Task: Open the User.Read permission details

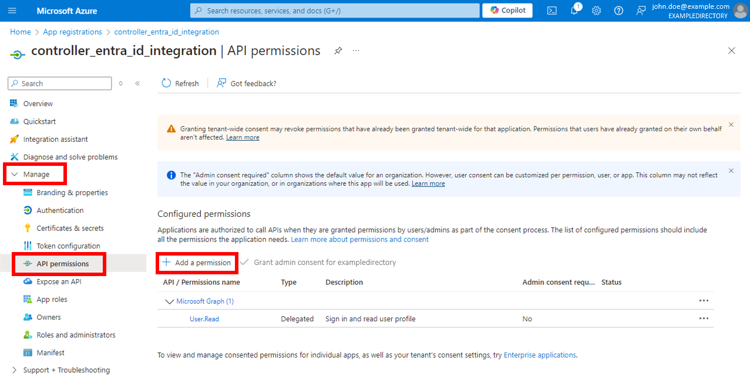Action: [204, 318]
